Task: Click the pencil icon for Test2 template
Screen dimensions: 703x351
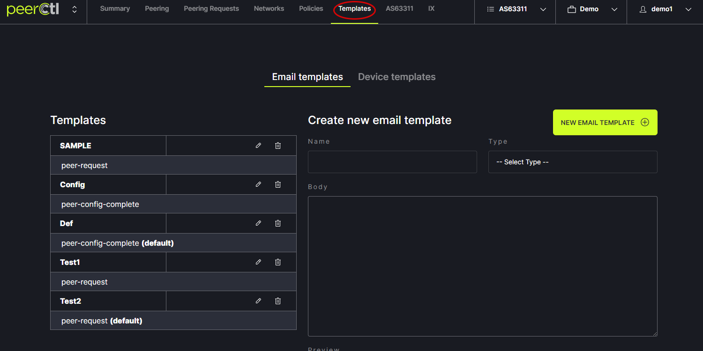Action: pyautogui.click(x=258, y=301)
